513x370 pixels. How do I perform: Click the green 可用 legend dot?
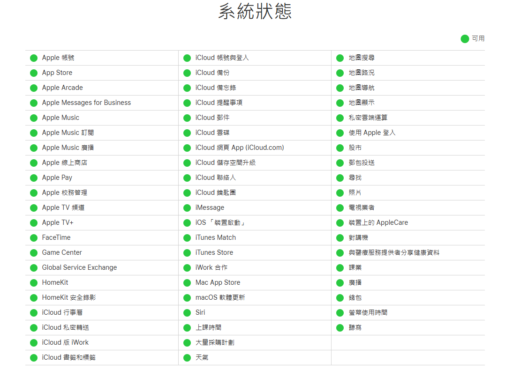pyautogui.click(x=465, y=39)
